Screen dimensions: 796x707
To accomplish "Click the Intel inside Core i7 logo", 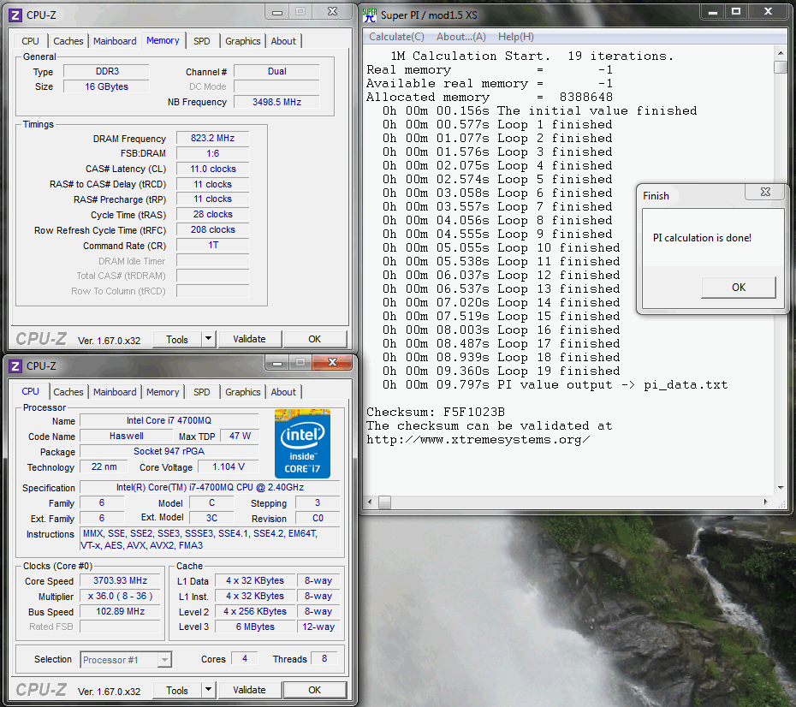I will click(x=302, y=443).
